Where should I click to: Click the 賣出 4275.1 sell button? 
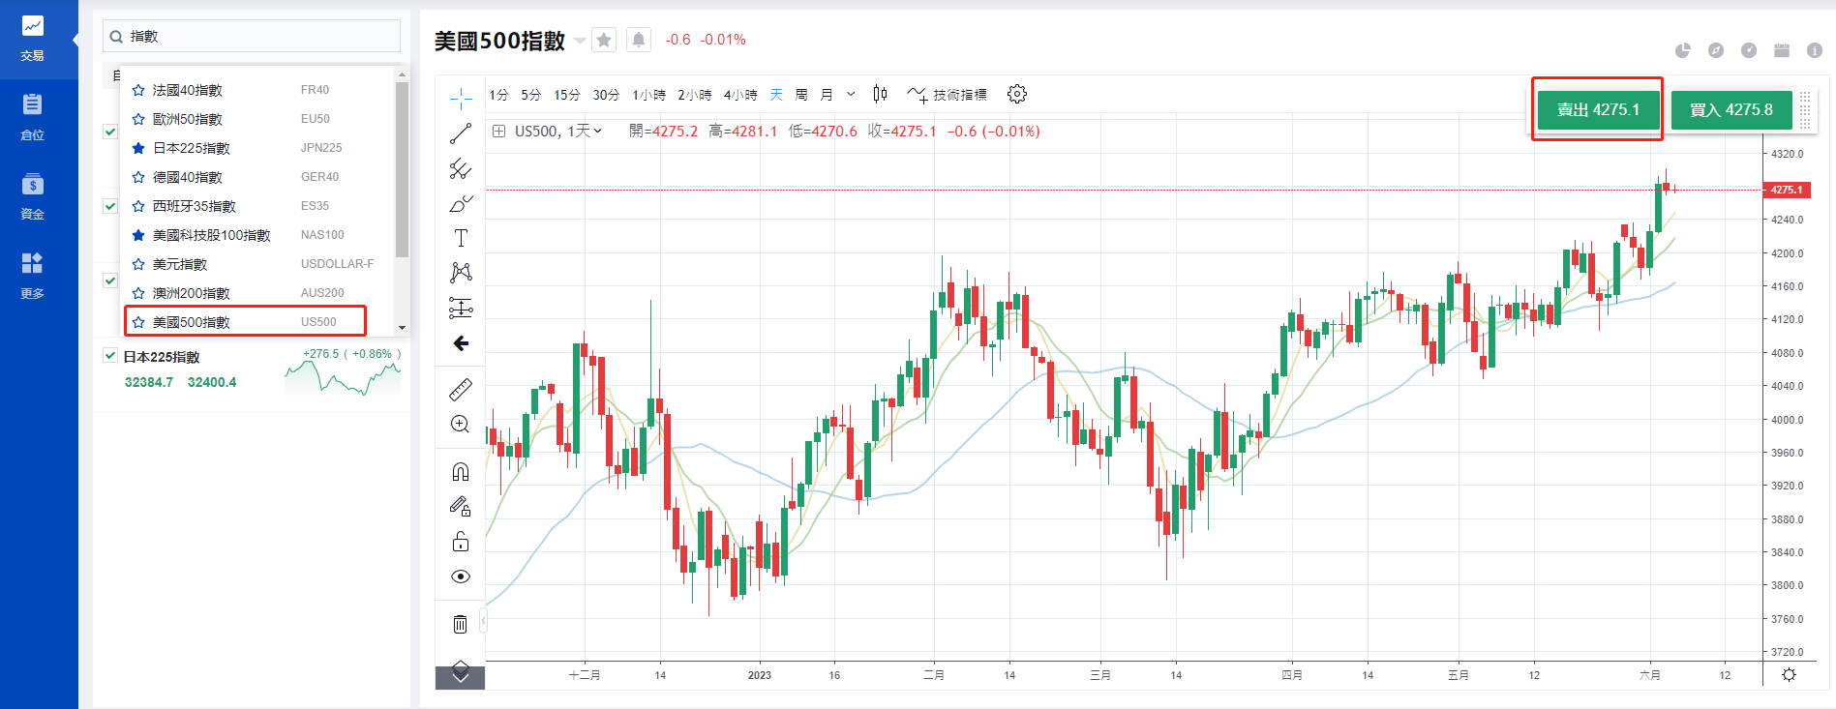pos(1598,109)
